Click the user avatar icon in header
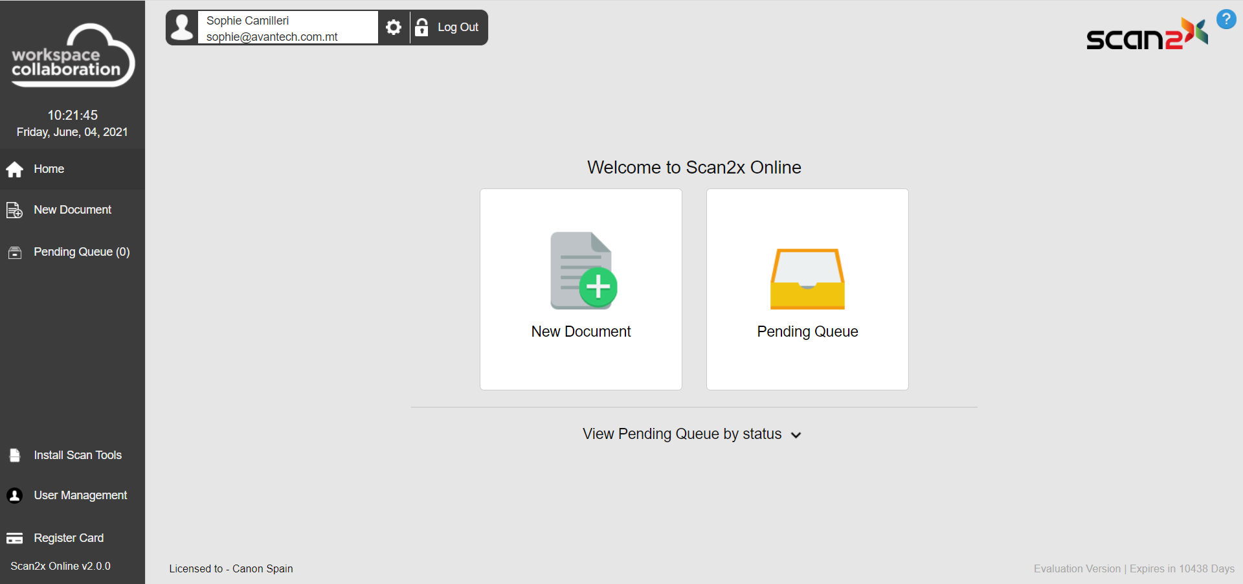Viewport: 1243px width, 584px height. click(183, 27)
